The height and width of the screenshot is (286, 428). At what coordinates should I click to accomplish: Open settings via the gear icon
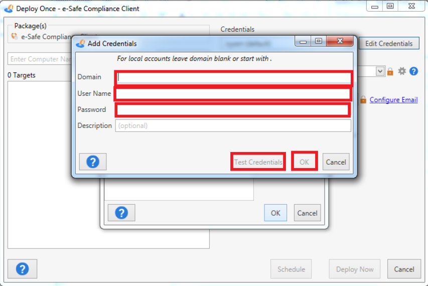pyautogui.click(x=402, y=71)
